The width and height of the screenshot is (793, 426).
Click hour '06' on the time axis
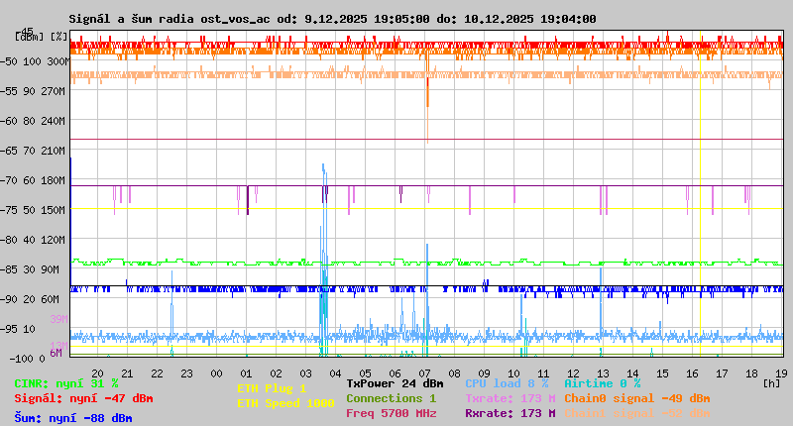coord(395,373)
